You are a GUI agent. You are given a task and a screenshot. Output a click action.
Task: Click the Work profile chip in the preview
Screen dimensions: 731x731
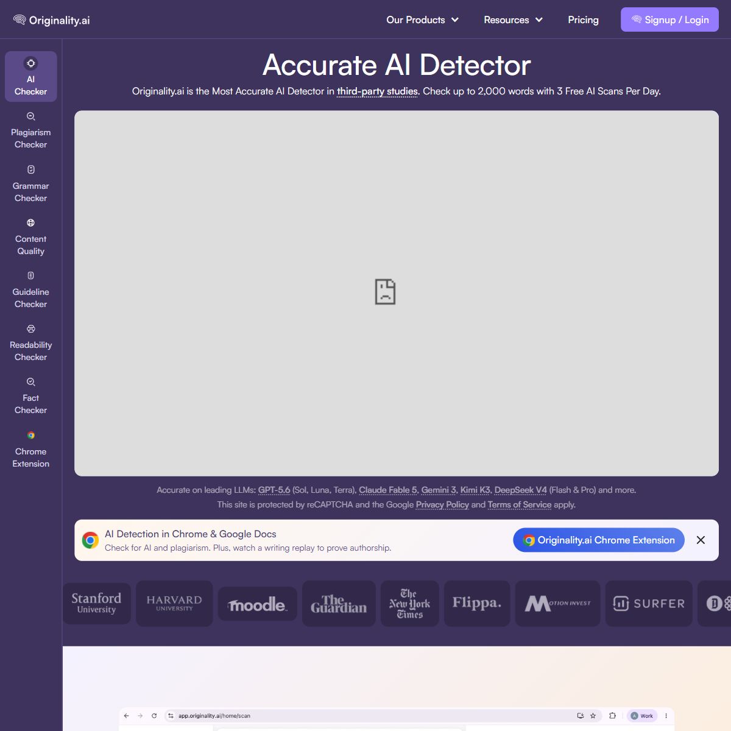click(x=642, y=716)
